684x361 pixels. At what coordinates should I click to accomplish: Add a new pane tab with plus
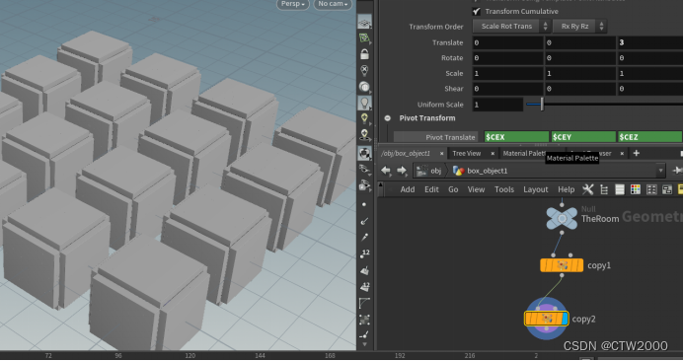click(x=636, y=153)
